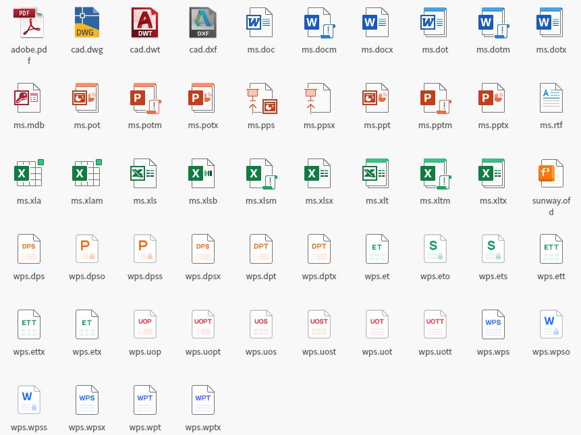581x435 pixels.
Task: Click the wps.wpt template icon
Action: point(145,401)
